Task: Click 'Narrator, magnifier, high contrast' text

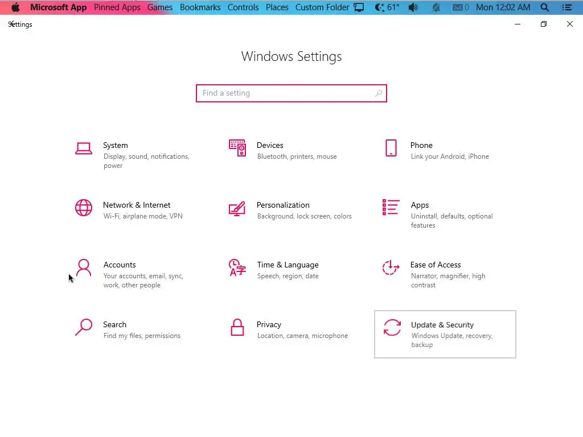Action: coord(448,281)
